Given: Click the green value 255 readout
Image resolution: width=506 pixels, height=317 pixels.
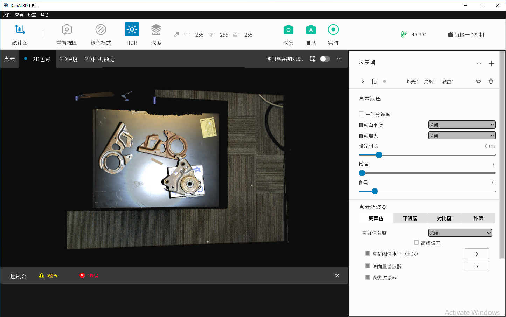Looking at the screenshot, I should click(224, 35).
